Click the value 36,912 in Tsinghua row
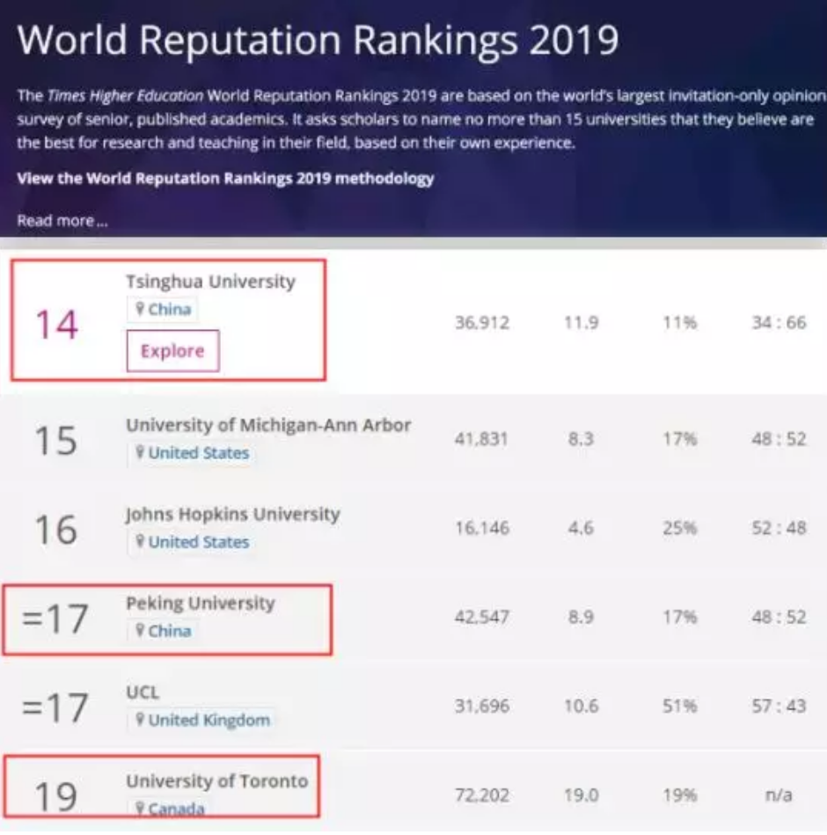The image size is (827, 835). click(x=482, y=322)
